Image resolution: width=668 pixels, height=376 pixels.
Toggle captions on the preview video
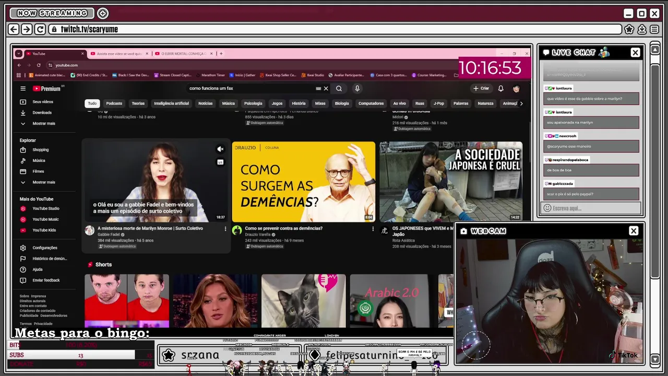(x=220, y=162)
